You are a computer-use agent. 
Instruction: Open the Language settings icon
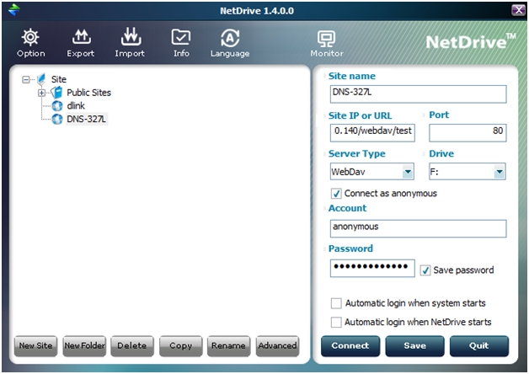point(230,38)
